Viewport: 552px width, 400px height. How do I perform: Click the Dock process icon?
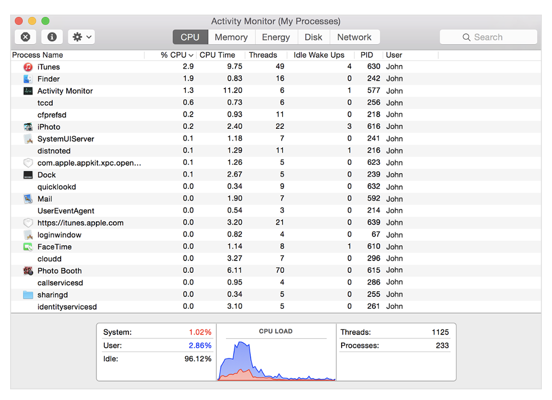(28, 175)
